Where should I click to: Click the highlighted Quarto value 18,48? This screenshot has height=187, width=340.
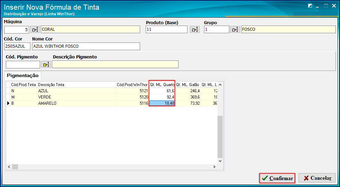(x=162, y=103)
